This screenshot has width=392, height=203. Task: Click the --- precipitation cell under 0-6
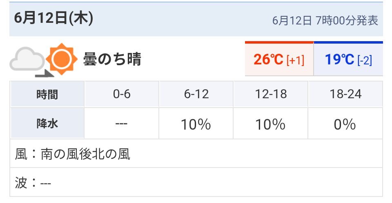[x=122, y=124]
